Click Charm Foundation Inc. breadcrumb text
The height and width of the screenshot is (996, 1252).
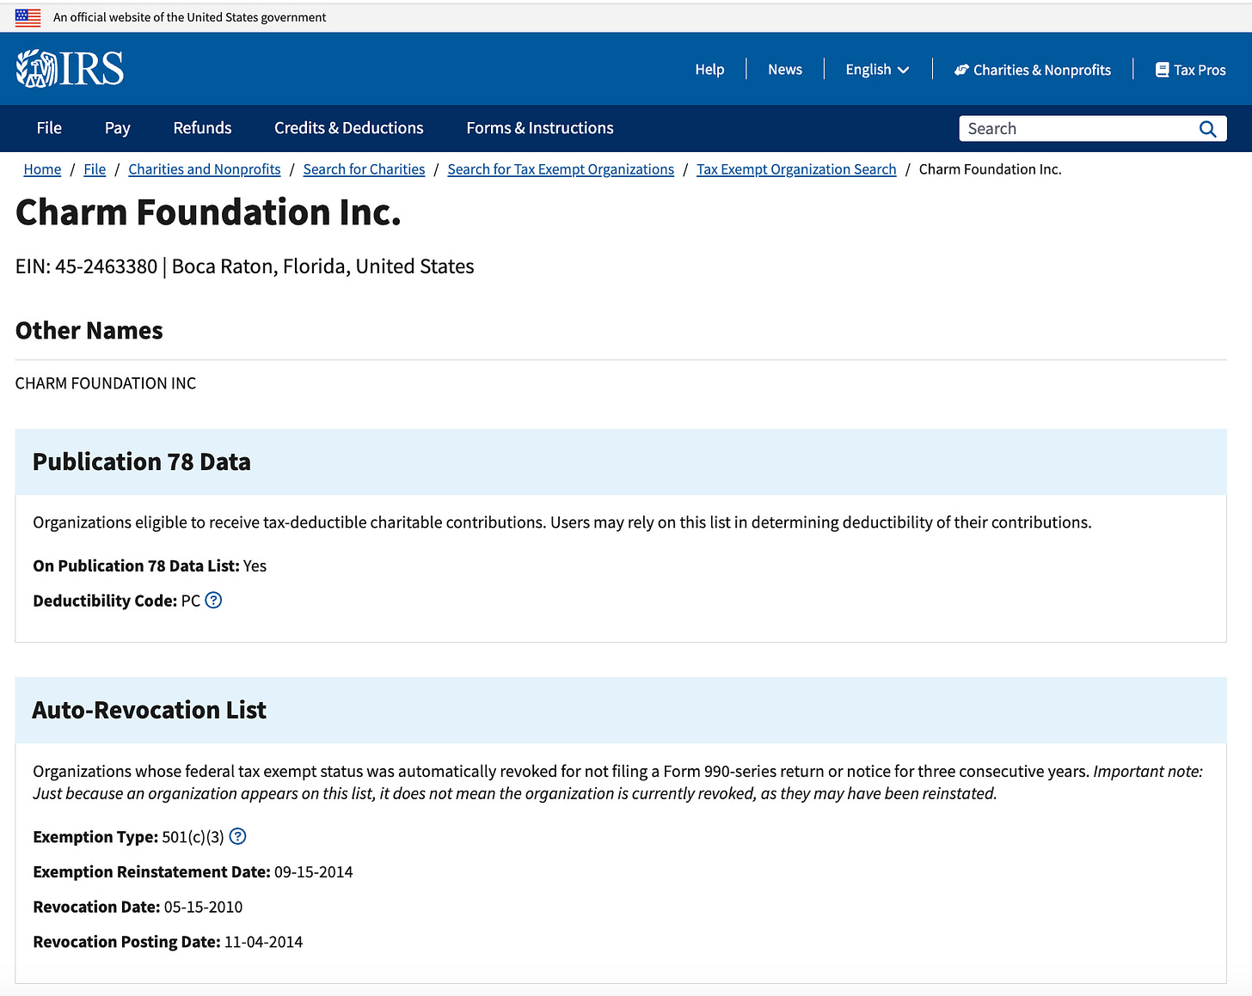(990, 169)
